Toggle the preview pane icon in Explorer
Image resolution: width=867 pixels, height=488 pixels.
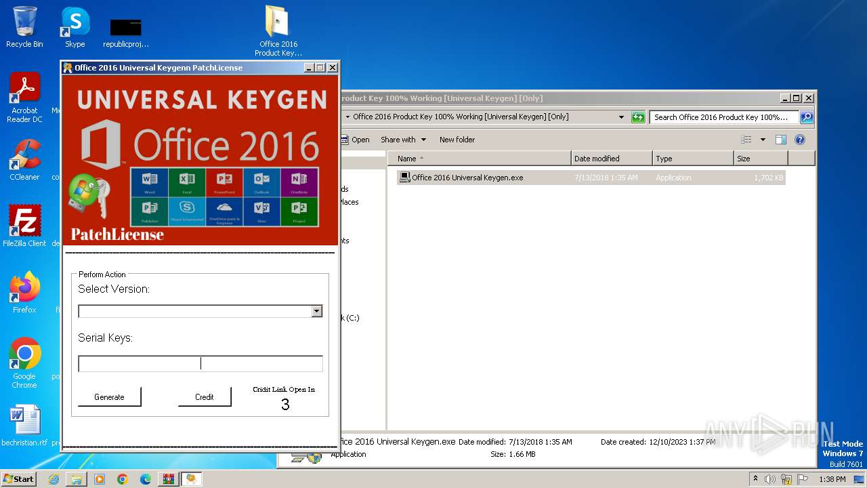tap(781, 140)
